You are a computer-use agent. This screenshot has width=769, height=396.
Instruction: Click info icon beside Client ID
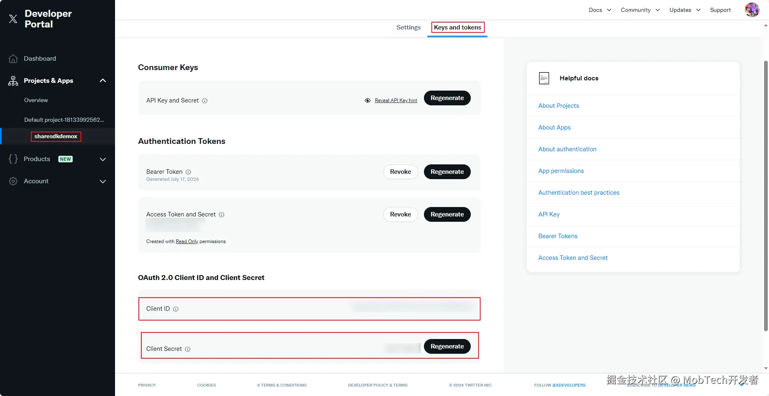click(x=176, y=309)
